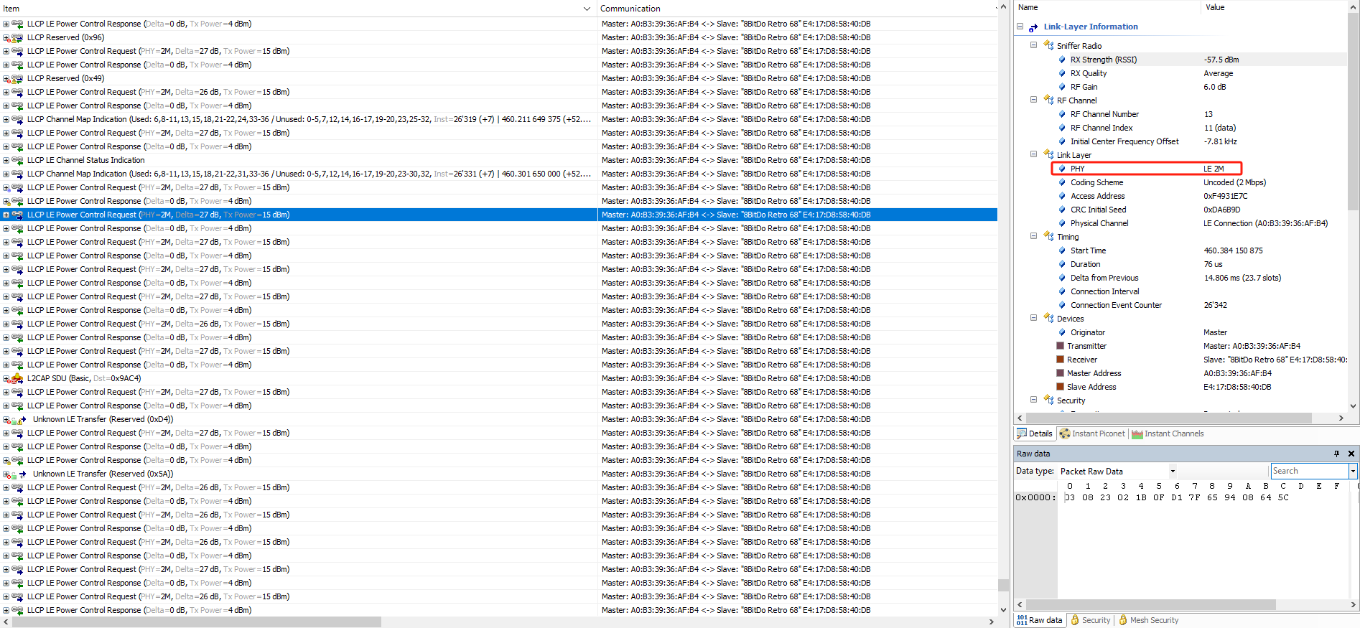Click the Transmitter square icon

pyautogui.click(x=1060, y=346)
